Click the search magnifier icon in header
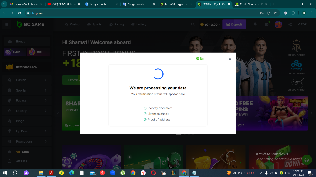The height and width of the screenshot is (177, 316). click(193, 24)
